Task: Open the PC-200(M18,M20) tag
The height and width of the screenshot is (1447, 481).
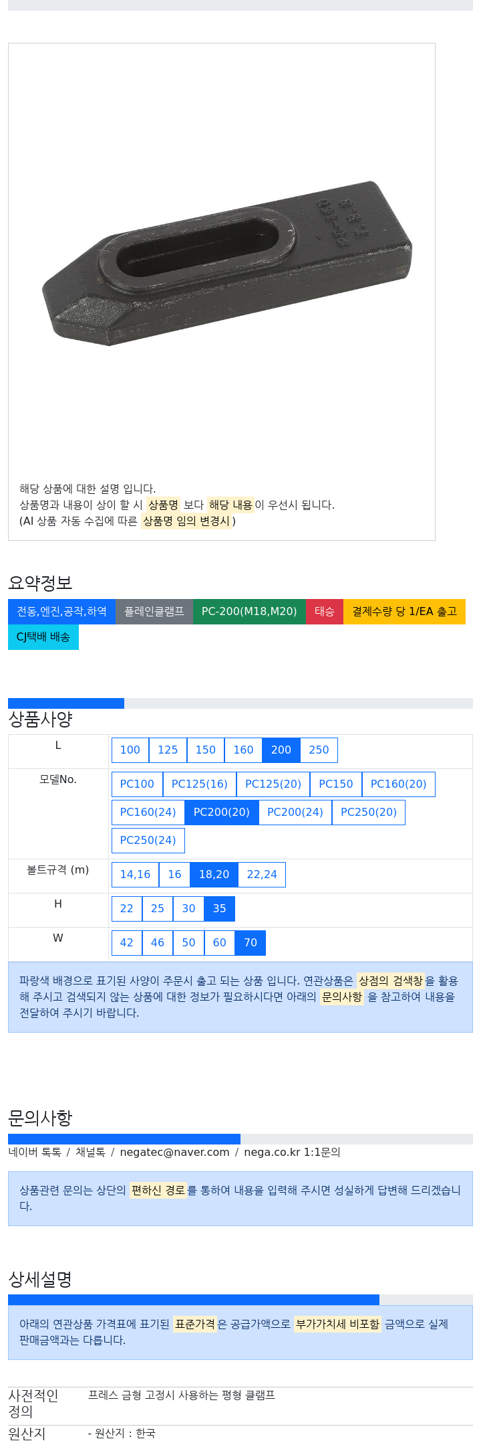Action: (x=249, y=612)
